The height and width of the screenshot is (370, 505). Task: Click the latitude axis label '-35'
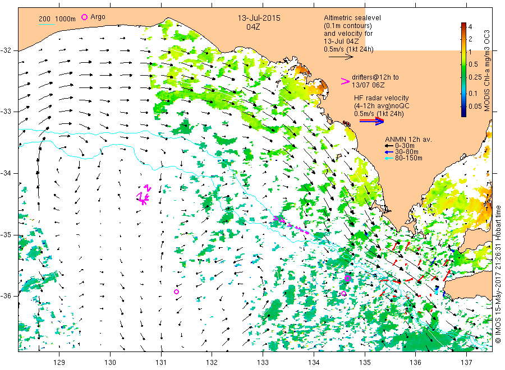tap(6, 234)
